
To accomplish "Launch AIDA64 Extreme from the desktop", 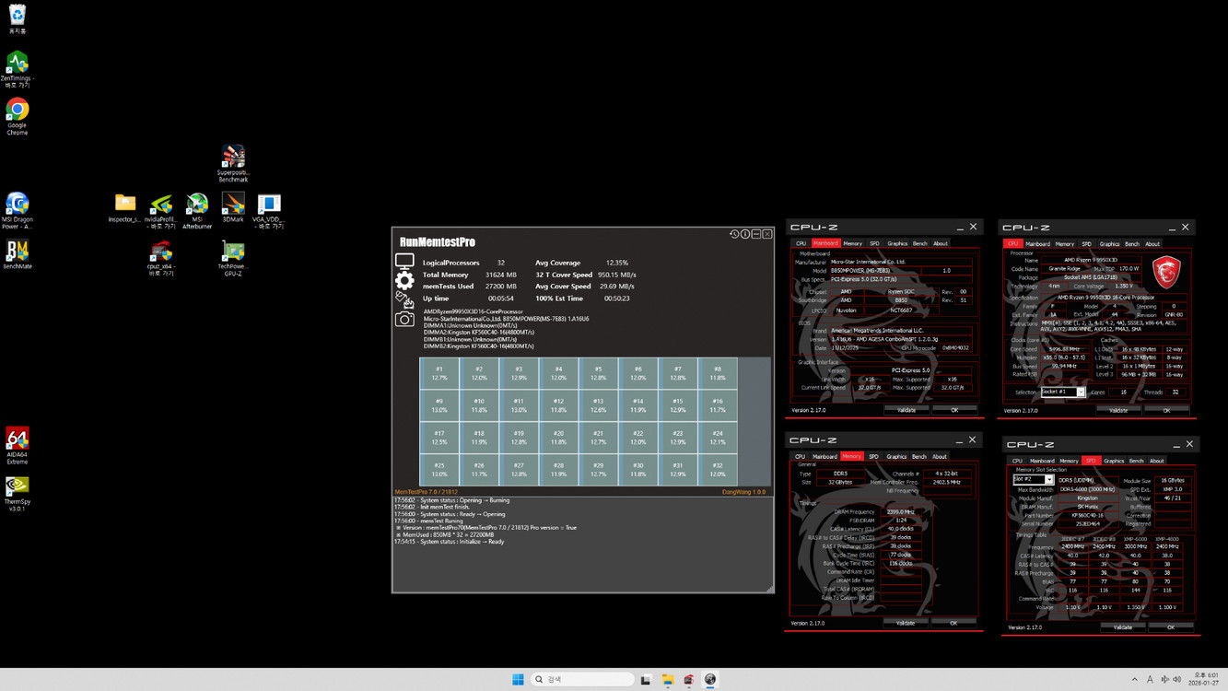I will coord(18,445).
